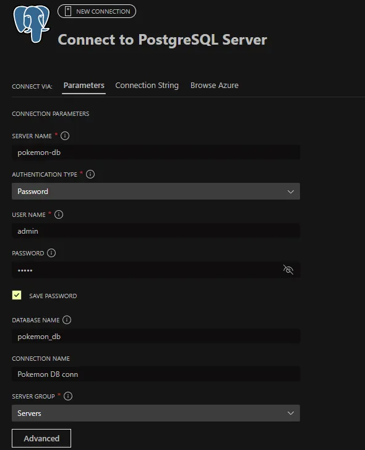The width and height of the screenshot is (365, 450).
Task: Focus the Server Name field with pokemon-db
Action: [x=156, y=152]
